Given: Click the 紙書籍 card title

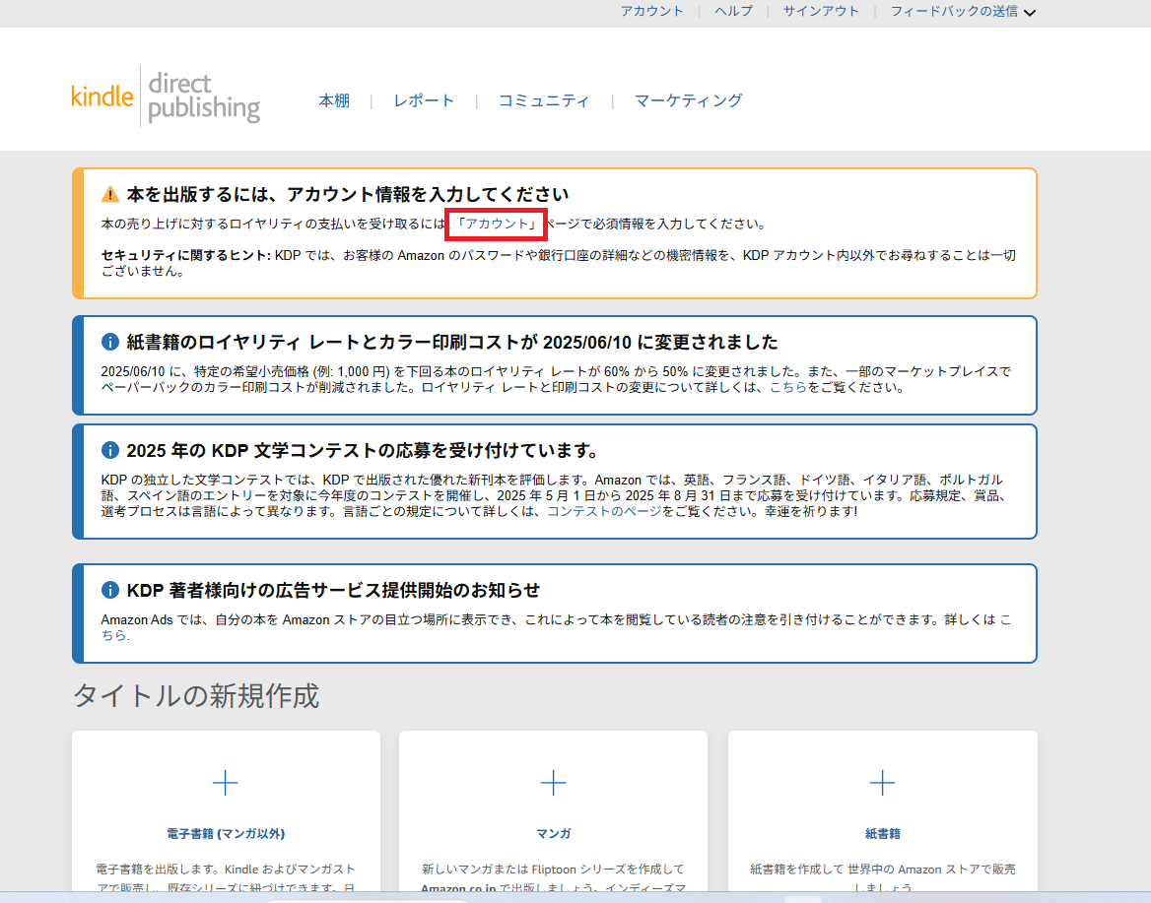Looking at the screenshot, I should (882, 833).
